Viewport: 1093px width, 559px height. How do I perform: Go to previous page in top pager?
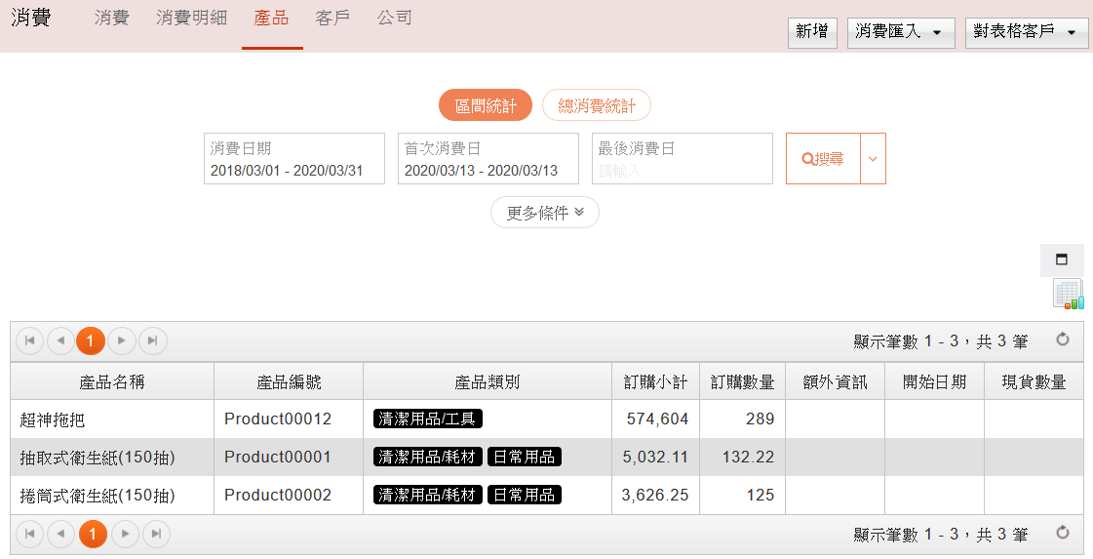coord(60,340)
